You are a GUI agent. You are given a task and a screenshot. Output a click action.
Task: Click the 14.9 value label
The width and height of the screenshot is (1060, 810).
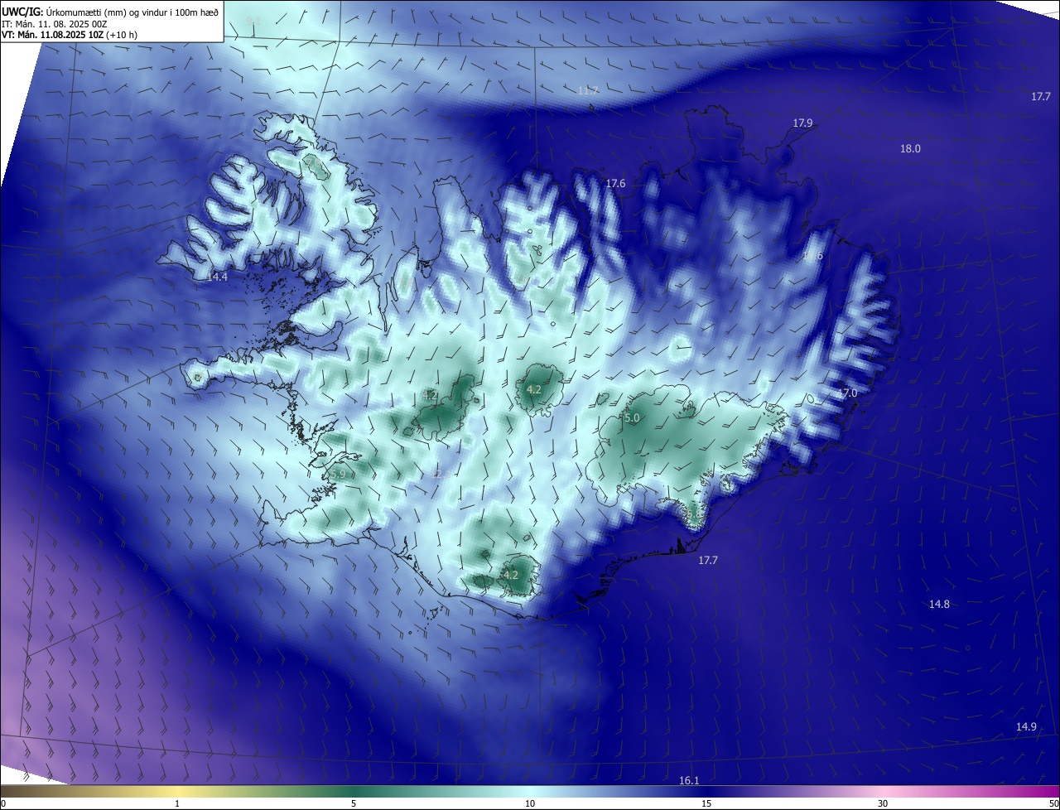pyautogui.click(x=1026, y=727)
